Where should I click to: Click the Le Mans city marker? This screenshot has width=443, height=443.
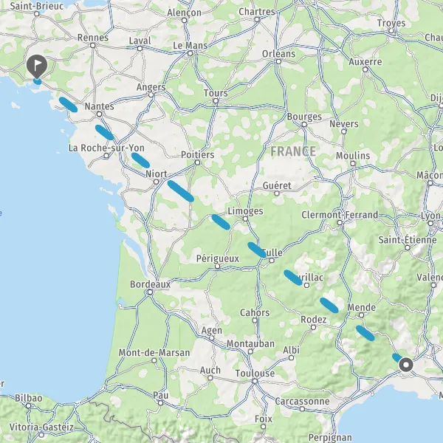pos(190,53)
